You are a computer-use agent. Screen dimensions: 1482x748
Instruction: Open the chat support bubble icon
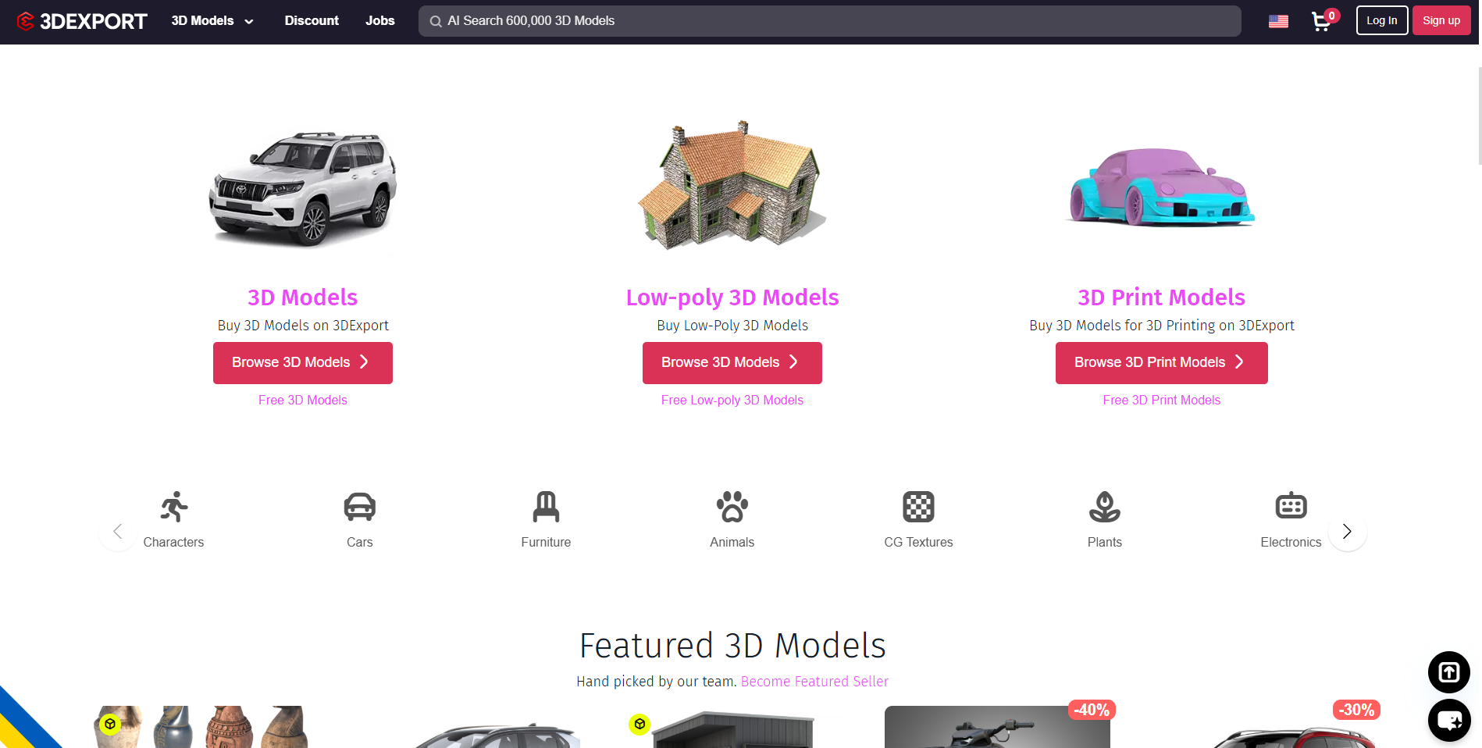[1449, 720]
